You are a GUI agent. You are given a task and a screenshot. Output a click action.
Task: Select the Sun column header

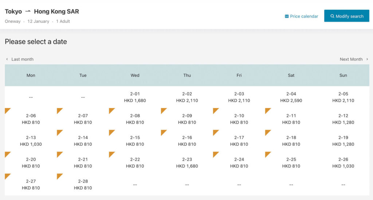click(343, 75)
